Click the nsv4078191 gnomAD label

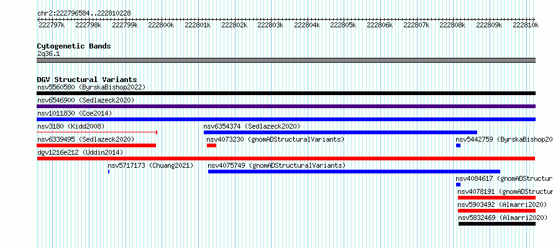(505, 191)
